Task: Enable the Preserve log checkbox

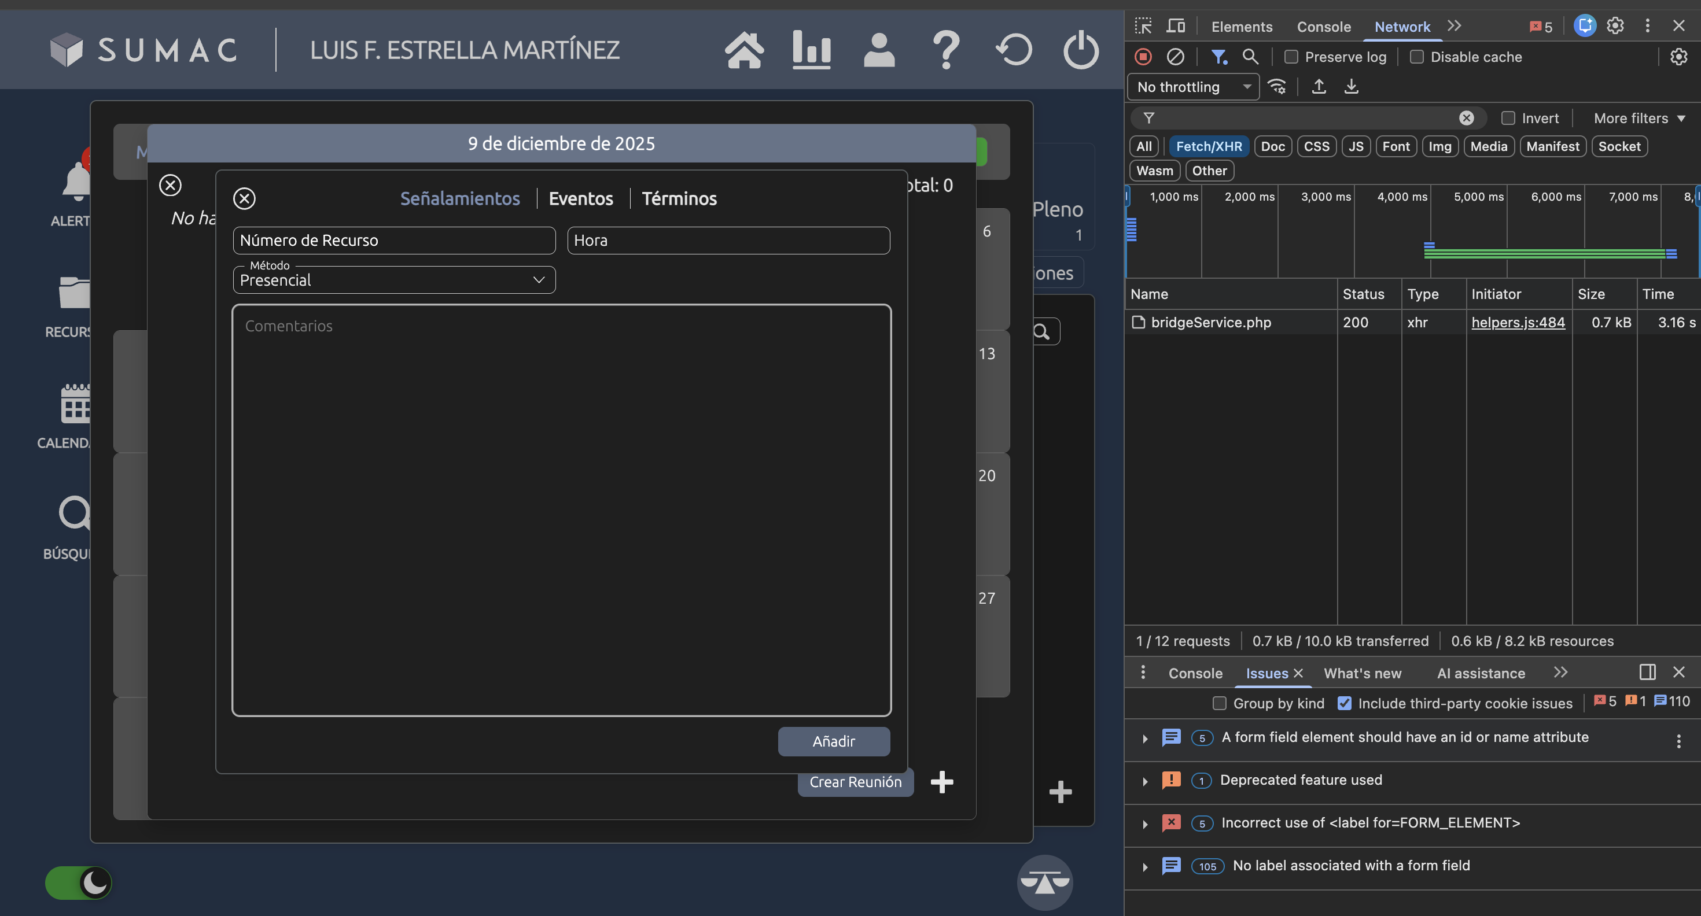Action: [1291, 57]
